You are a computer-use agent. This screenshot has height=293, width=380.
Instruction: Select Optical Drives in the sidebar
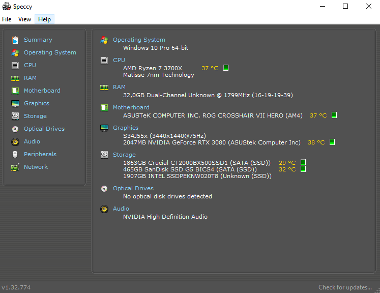click(44, 129)
